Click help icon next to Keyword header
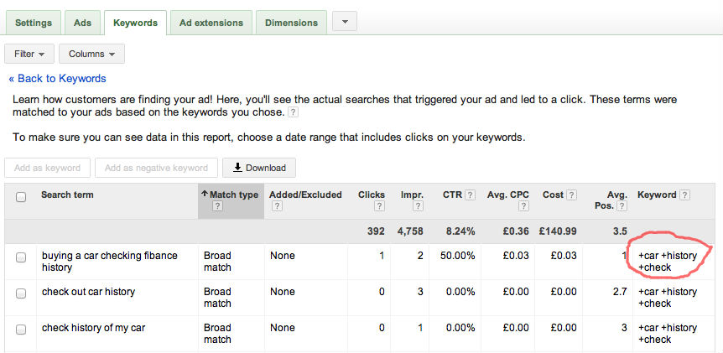This screenshot has width=723, height=353. click(x=685, y=195)
